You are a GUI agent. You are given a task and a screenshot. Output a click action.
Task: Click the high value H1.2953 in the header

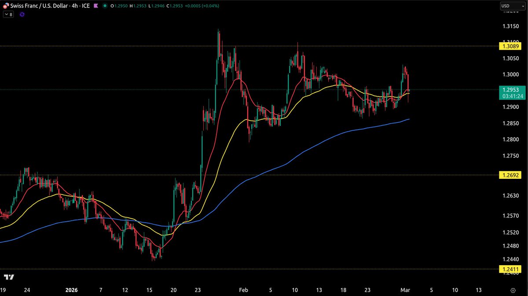coord(137,6)
